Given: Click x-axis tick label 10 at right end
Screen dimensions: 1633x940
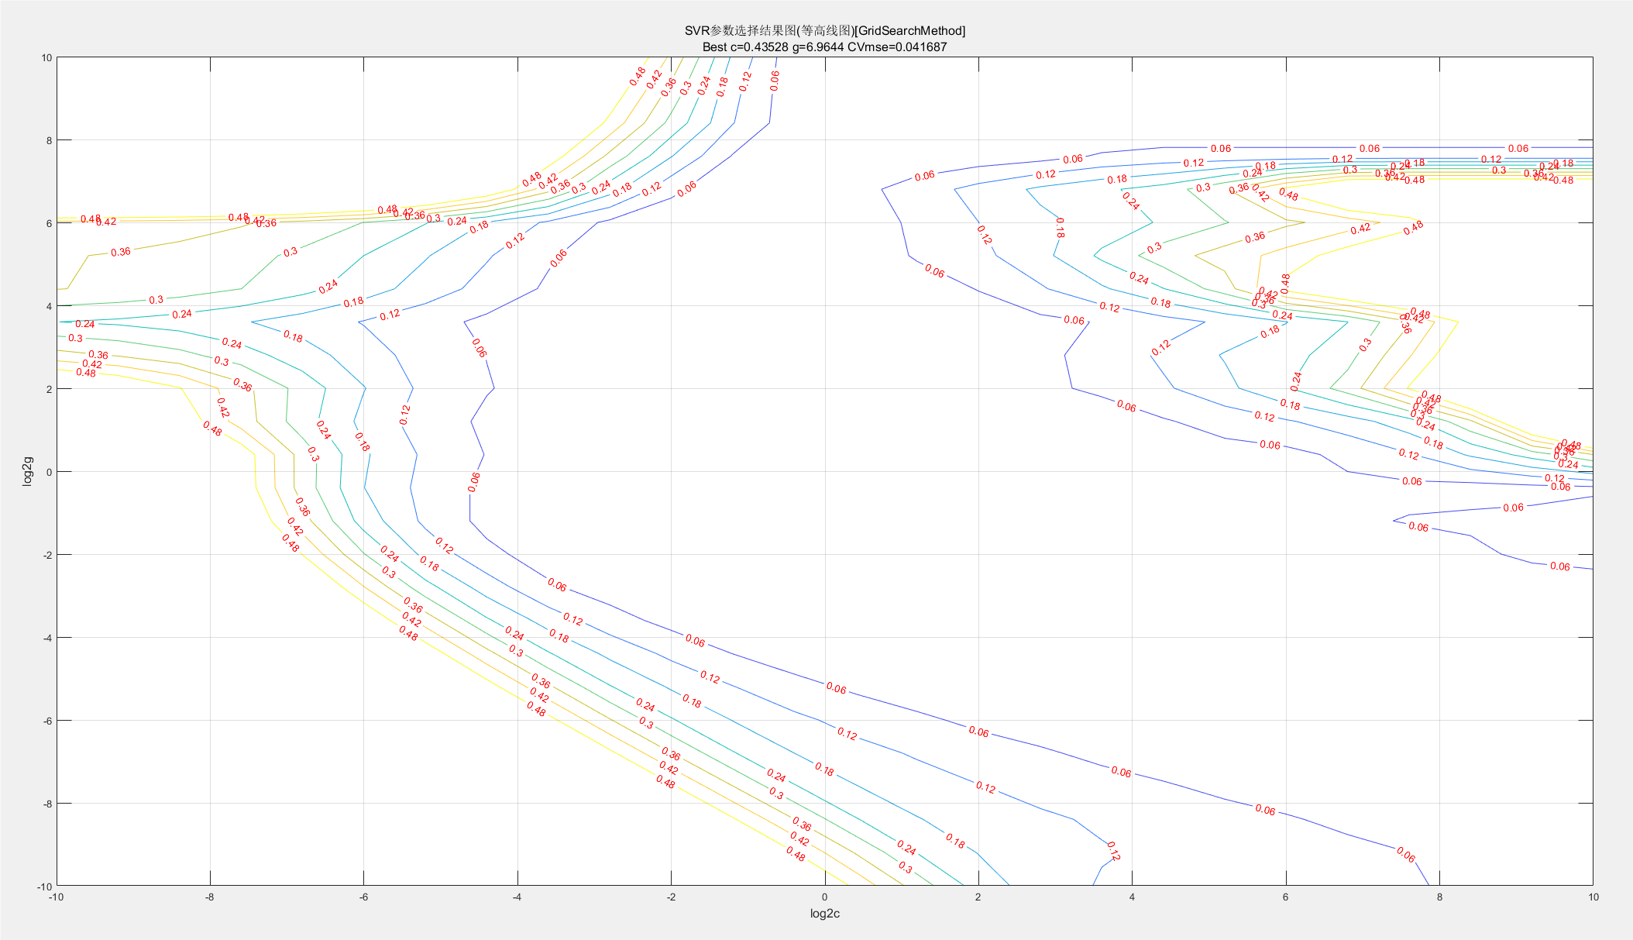Looking at the screenshot, I should pyautogui.click(x=1593, y=897).
